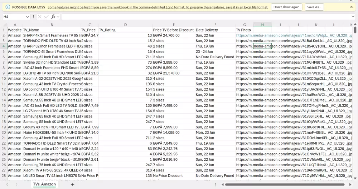Click the Don't show again button
358x189 pixels.
(x=286, y=7)
